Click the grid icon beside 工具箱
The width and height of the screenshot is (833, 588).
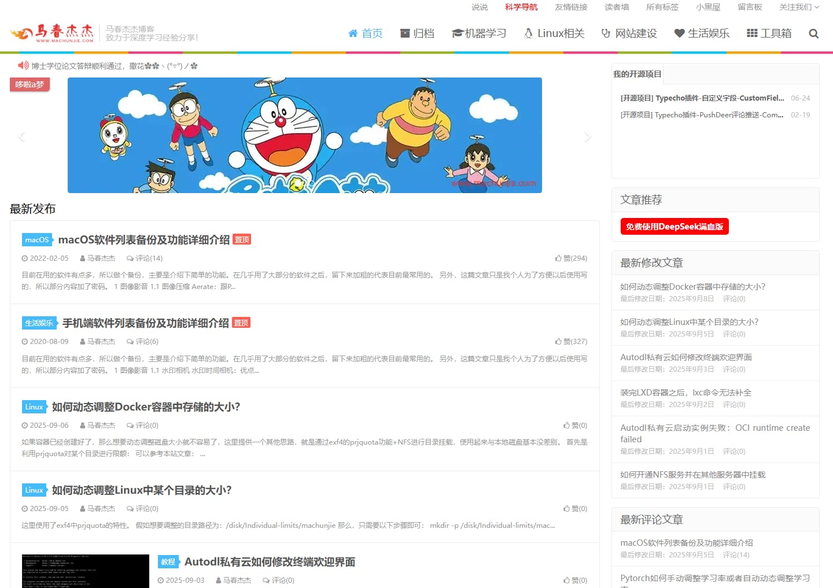click(x=753, y=33)
